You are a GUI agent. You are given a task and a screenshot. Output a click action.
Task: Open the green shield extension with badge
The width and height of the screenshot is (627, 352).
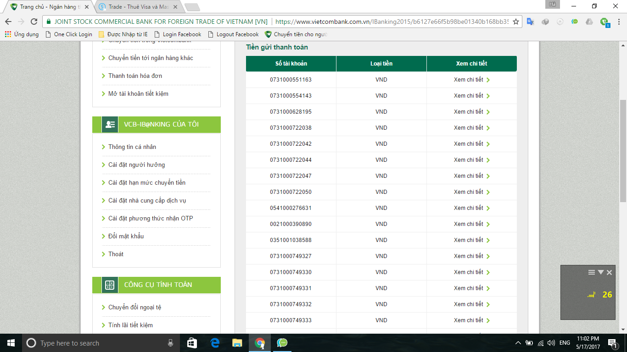pyautogui.click(x=605, y=22)
